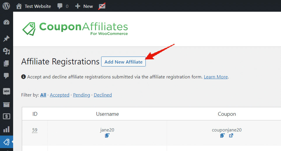Open the New content menu in admin bar

(x=84, y=6)
